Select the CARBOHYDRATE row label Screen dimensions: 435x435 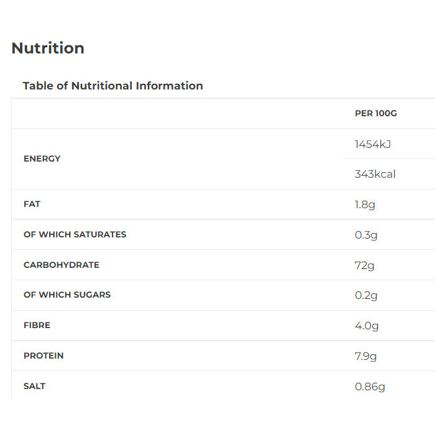[x=62, y=265]
